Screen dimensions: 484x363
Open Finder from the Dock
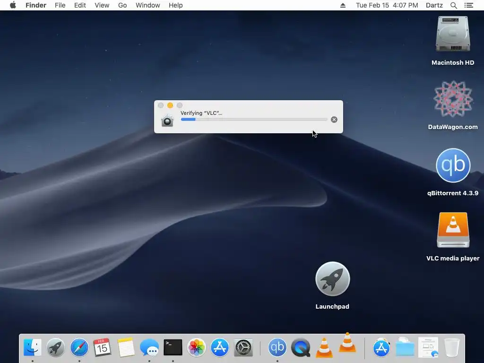coord(33,347)
